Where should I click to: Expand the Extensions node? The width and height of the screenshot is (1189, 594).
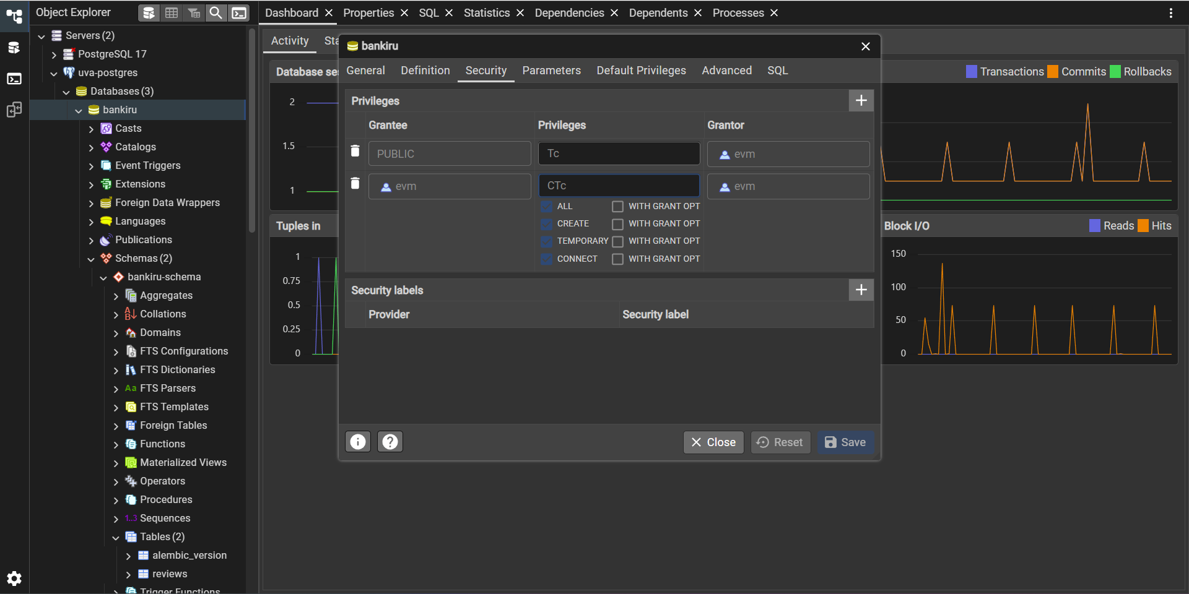click(91, 184)
